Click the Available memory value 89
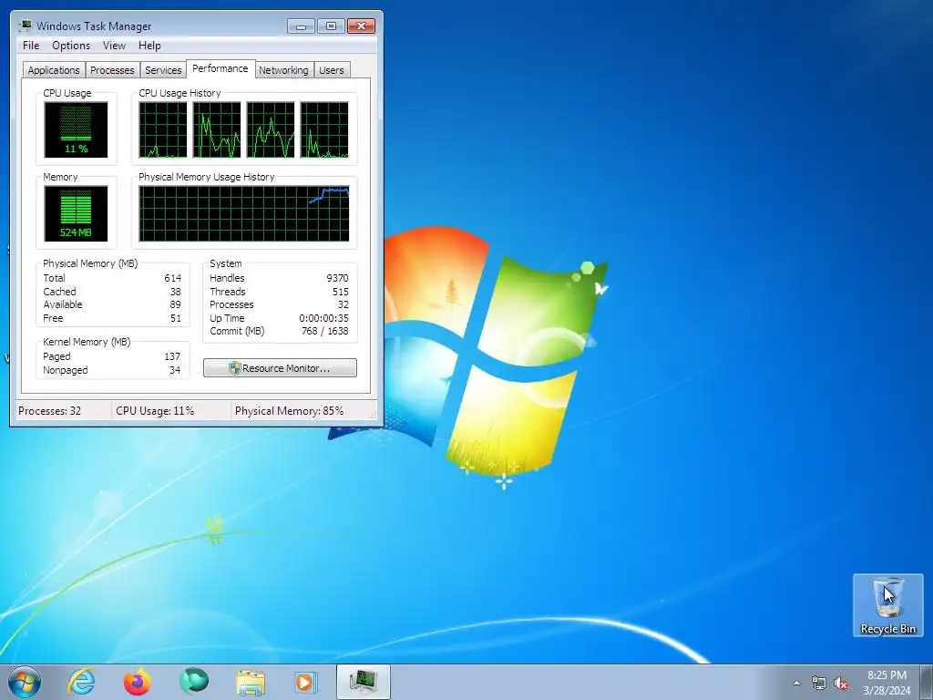Viewport: 933px width, 700px height. pyautogui.click(x=176, y=304)
